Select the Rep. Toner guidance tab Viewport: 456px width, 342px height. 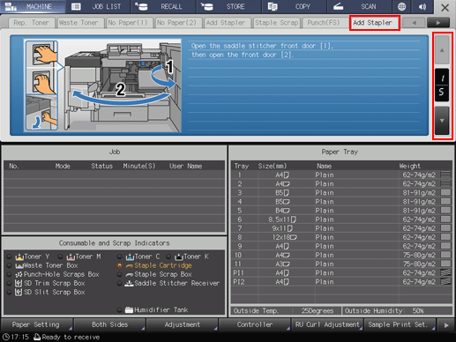(31, 23)
